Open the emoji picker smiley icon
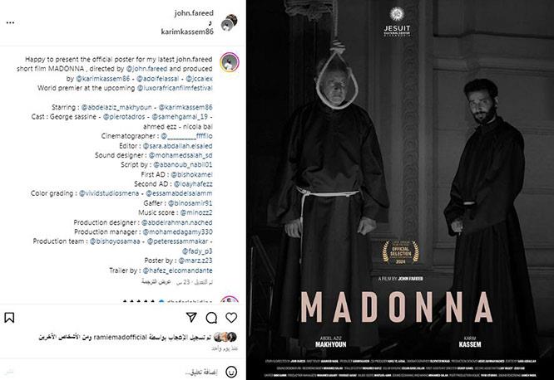Viewport: 554px width, 380px height. coord(231,372)
